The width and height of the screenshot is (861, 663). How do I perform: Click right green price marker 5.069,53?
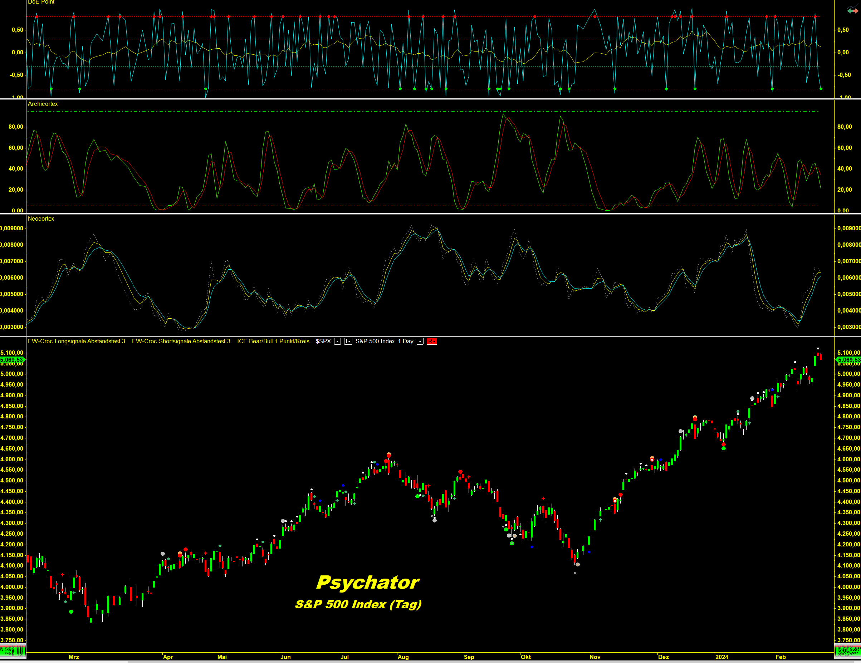[x=848, y=359]
